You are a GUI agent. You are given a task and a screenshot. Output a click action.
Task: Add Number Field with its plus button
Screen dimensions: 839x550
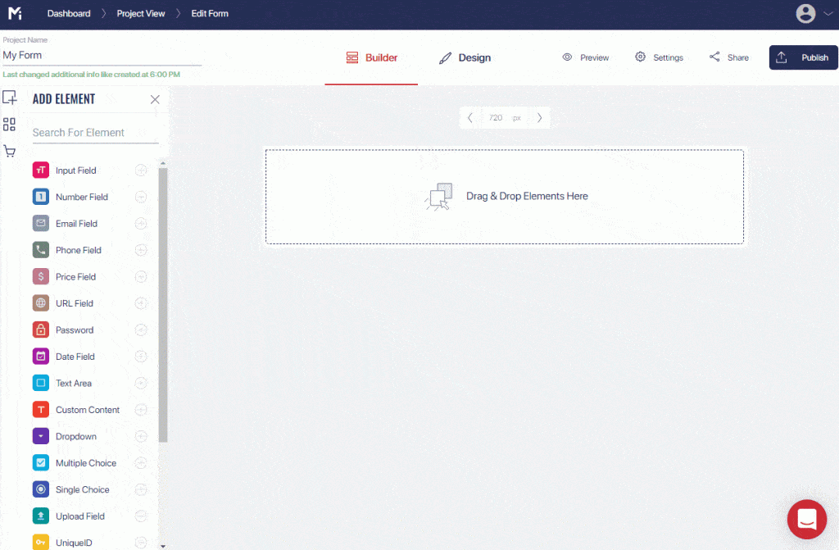point(141,197)
